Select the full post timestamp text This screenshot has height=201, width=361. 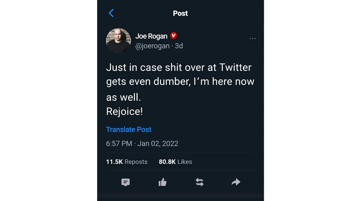[x=142, y=143]
